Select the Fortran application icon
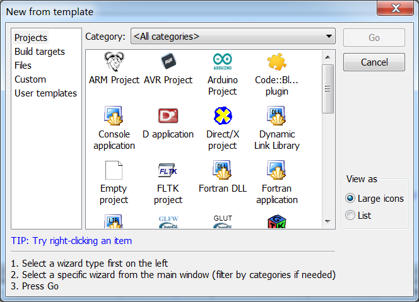Screen dimensions: 419x302 pos(276,170)
